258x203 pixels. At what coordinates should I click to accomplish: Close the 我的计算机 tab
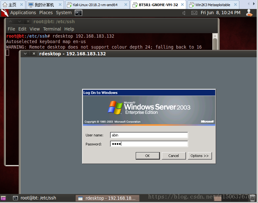(x=60, y=5)
